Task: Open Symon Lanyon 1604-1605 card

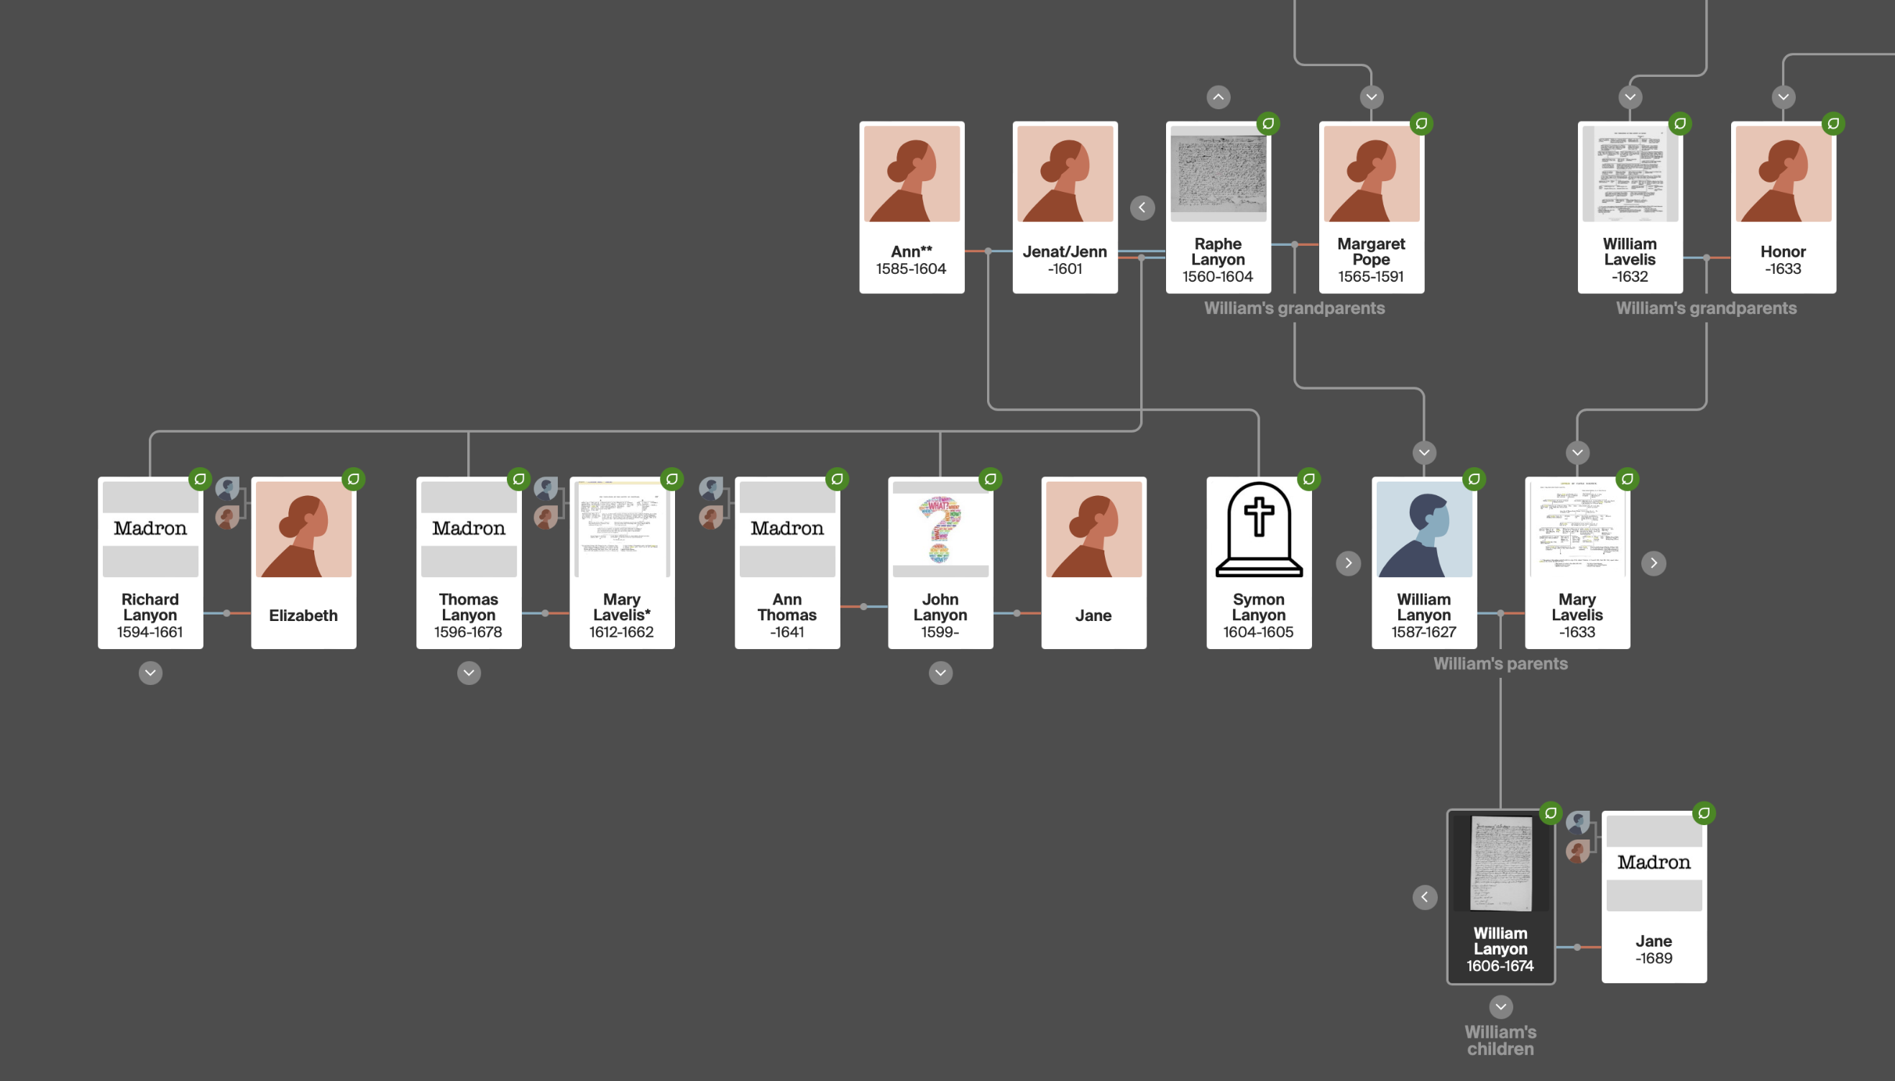Action: click(1259, 563)
